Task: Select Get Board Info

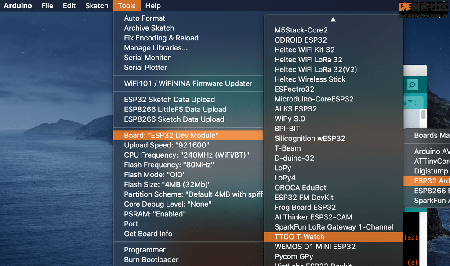Action: pyautogui.click(x=188, y=234)
